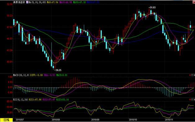
Task: Maximize the MACD indicator panel
Action: click(192, 75)
